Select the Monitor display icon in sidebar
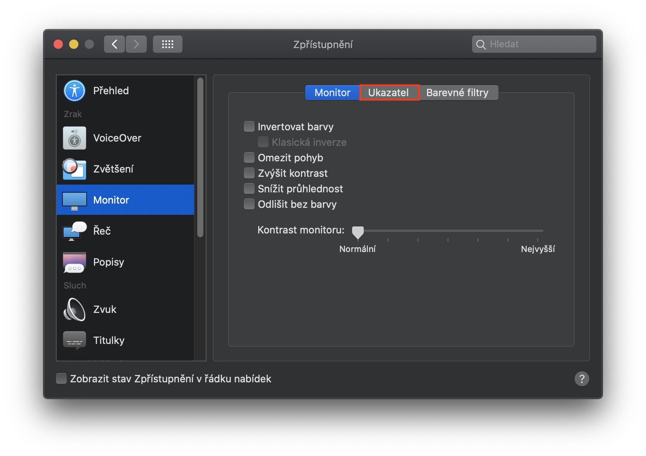The height and width of the screenshot is (456, 646). pos(75,201)
